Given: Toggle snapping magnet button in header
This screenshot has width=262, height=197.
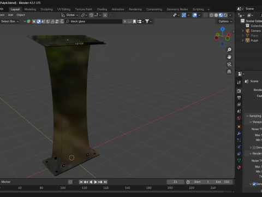Looking at the screenshot, I should click(x=91, y=15).
